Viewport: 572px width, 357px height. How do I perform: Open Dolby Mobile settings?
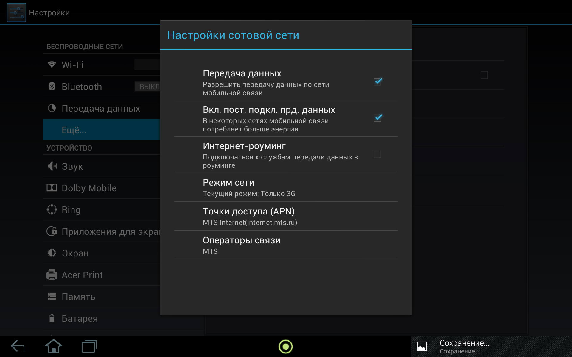(x=101, y=188)
